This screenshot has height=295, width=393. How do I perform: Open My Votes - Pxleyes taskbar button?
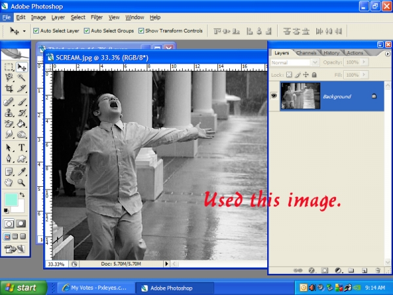tap(96, 288)
